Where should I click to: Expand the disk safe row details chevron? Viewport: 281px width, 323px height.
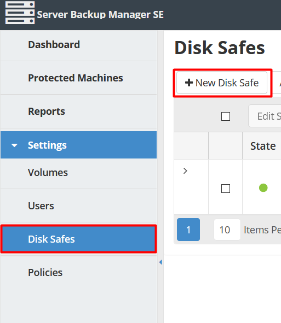pyautogui.click(x=185, y=171)
